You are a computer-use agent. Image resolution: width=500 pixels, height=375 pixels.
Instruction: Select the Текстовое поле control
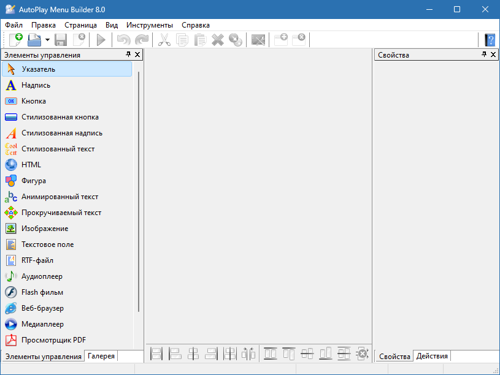click(x=67, y=244)
